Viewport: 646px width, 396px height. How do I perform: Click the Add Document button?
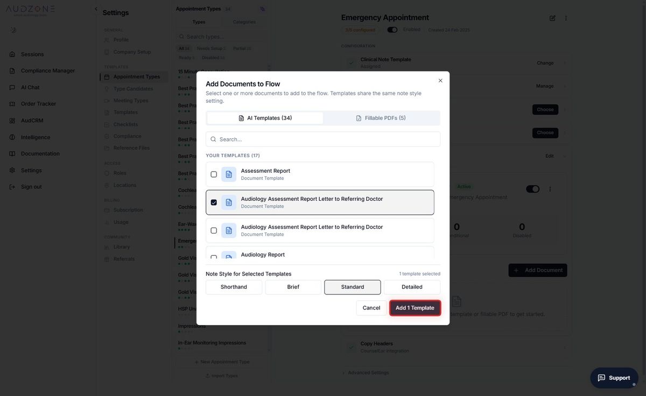(x=538, y=271)
